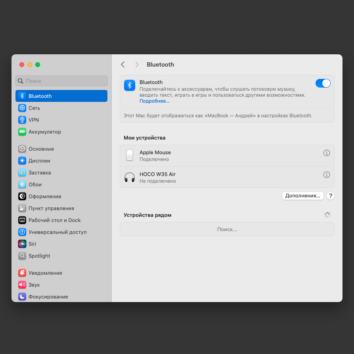
Task: Select Bluetooth in the sidebar
Action: coord(61,96)
